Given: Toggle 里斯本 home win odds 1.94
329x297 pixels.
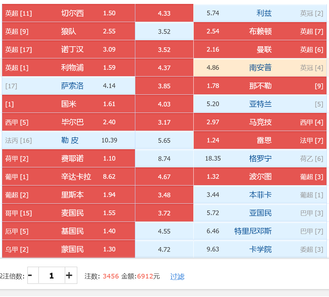Looking at the screenshot, I should [68, 194].
